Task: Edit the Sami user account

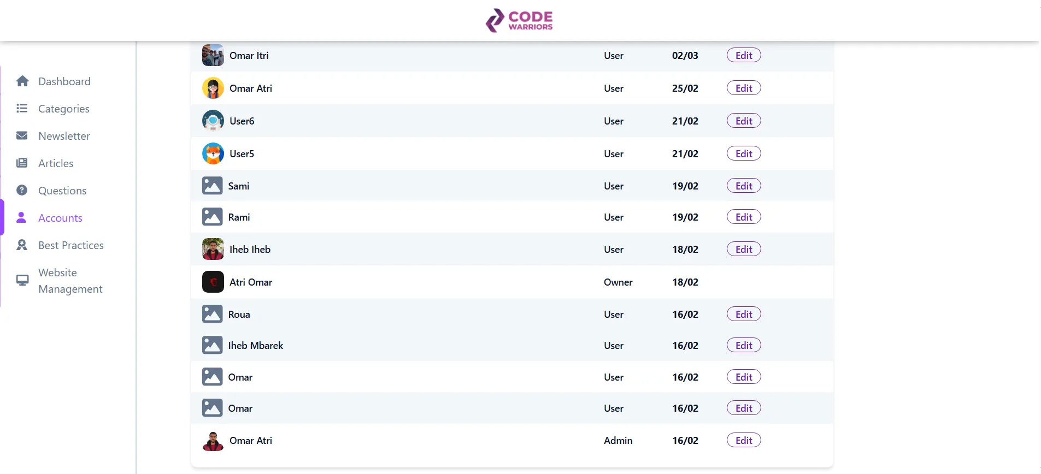Action: pyautogui.click(x=743, y=186)
